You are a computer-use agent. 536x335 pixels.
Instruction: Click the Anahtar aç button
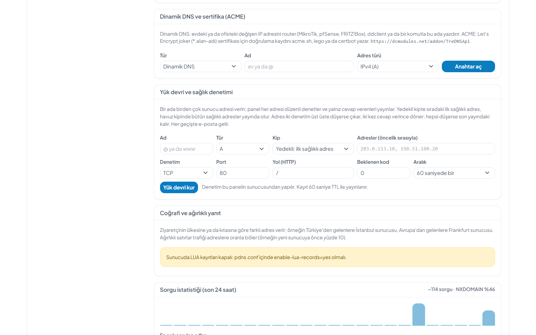tap(468, 67)
